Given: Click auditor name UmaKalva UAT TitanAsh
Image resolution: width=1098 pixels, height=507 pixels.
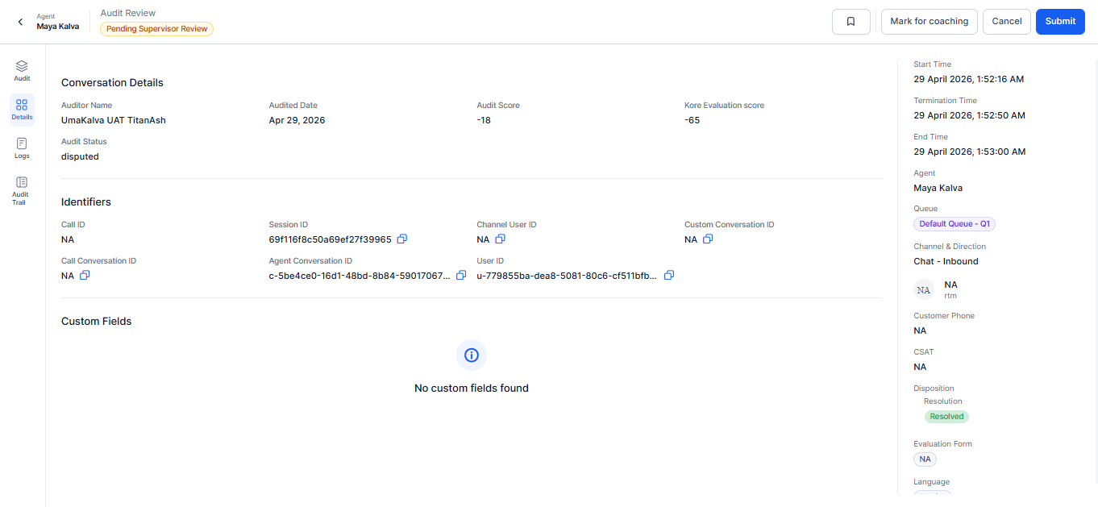Looking at the screenshot, I should click(x=114, y=120).
